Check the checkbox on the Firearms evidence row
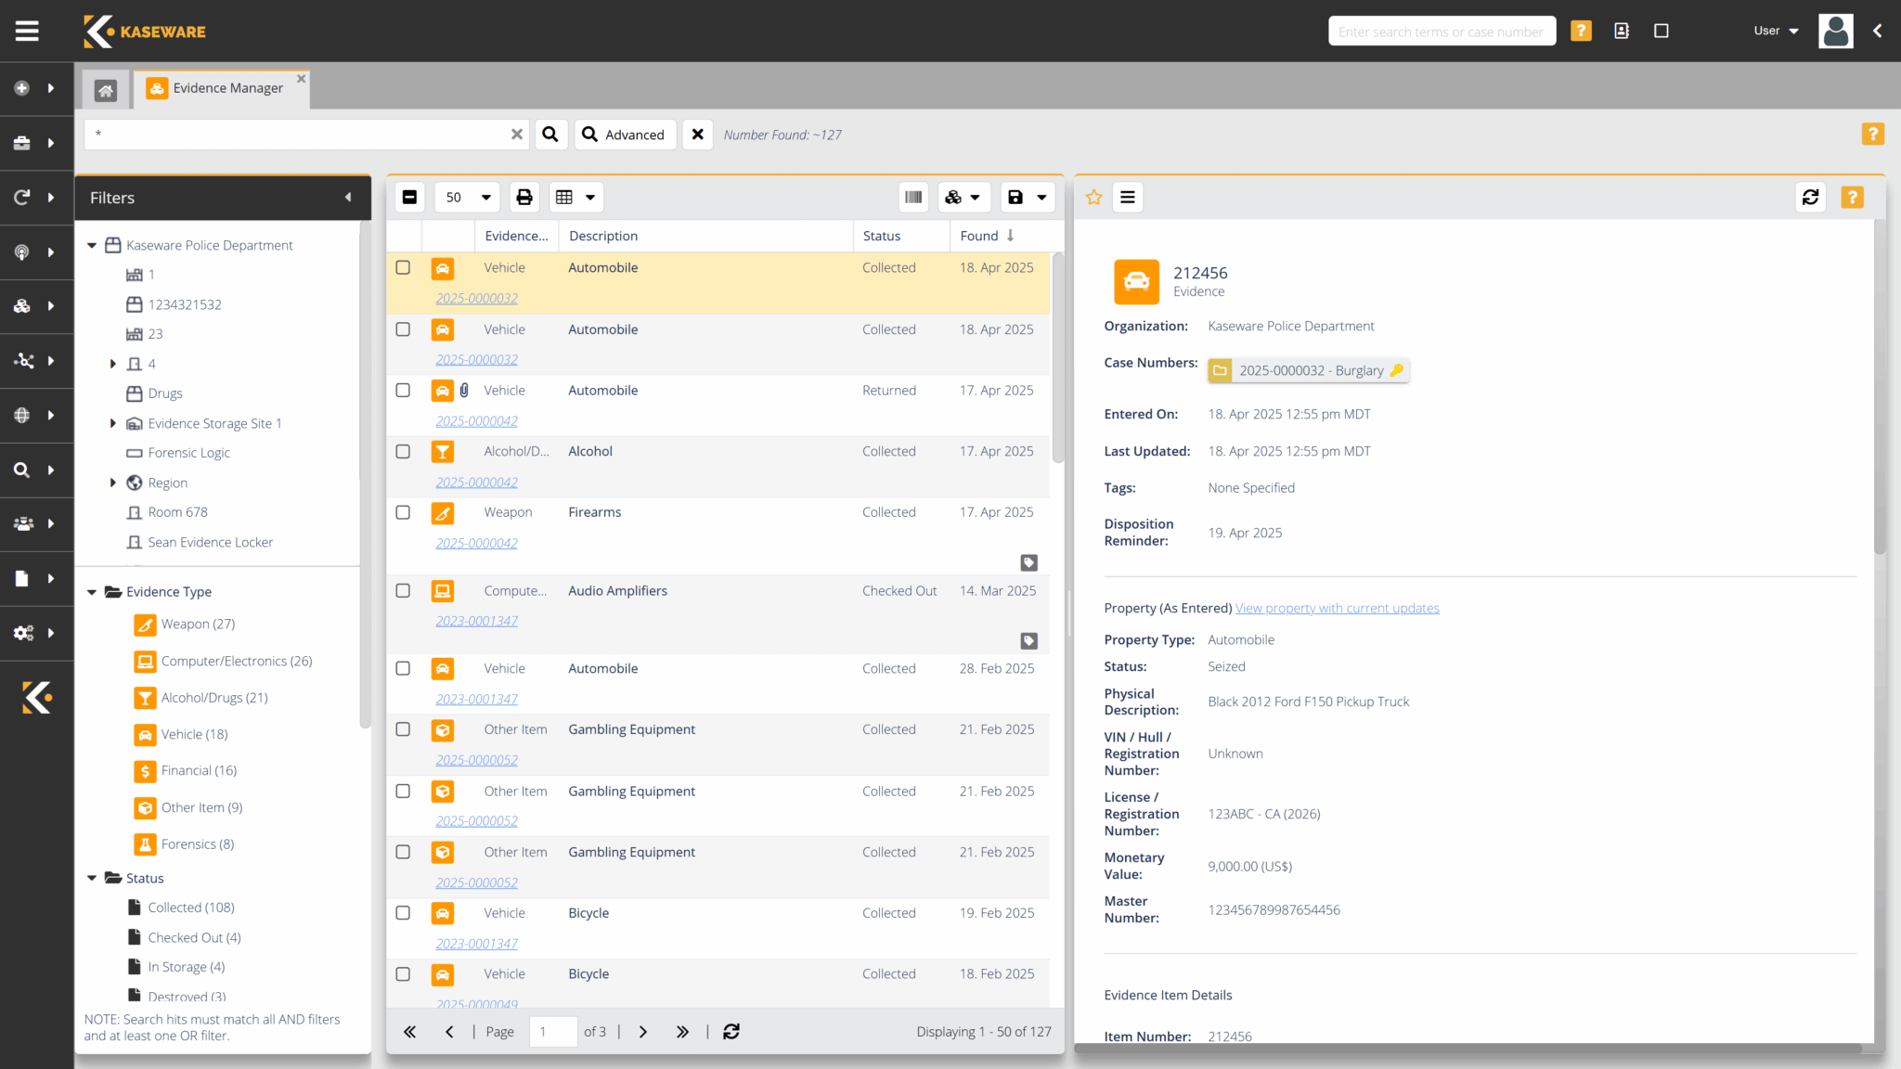Screen dimensions: 1901x1069 (403, 512)
